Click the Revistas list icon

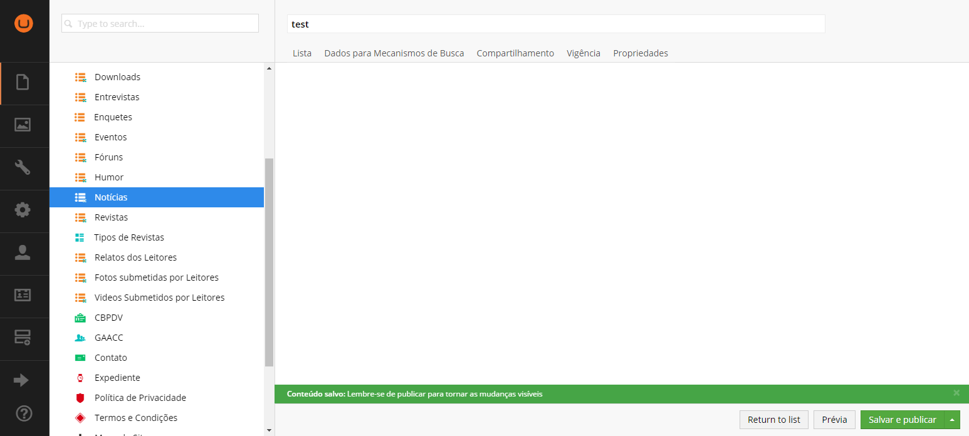(80, 217)
